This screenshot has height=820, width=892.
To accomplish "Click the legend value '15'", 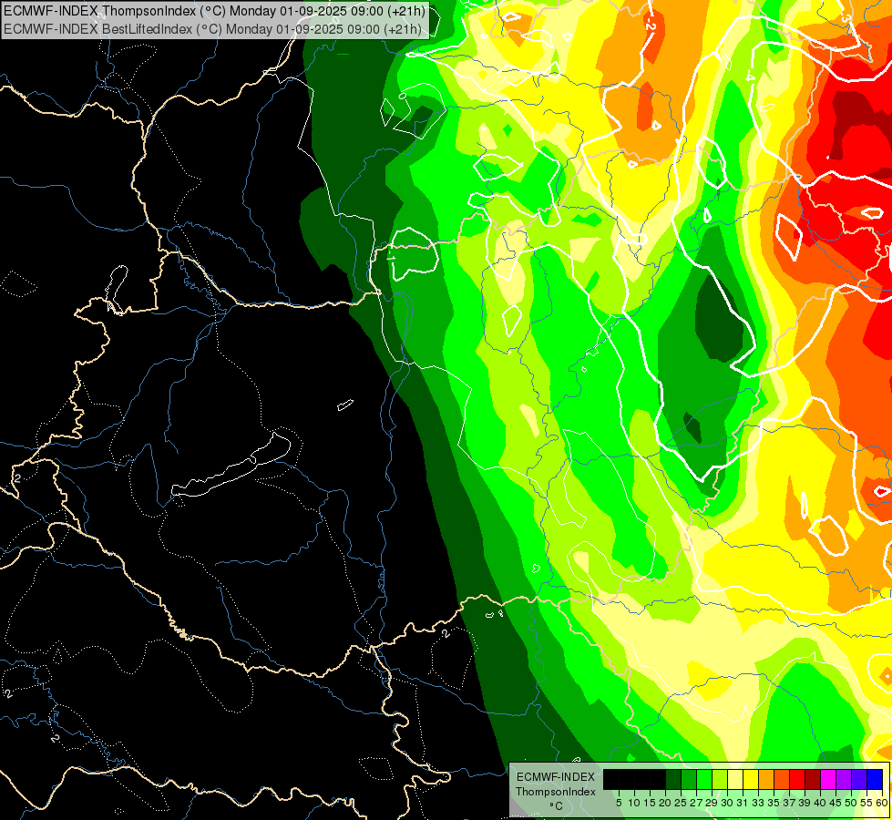I will (x=650, y=803).
